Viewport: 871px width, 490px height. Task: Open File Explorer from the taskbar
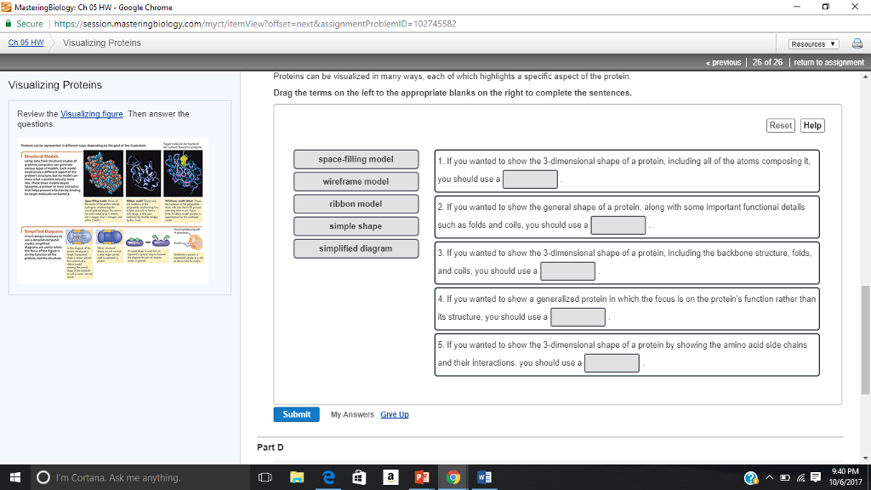point(297,477)
